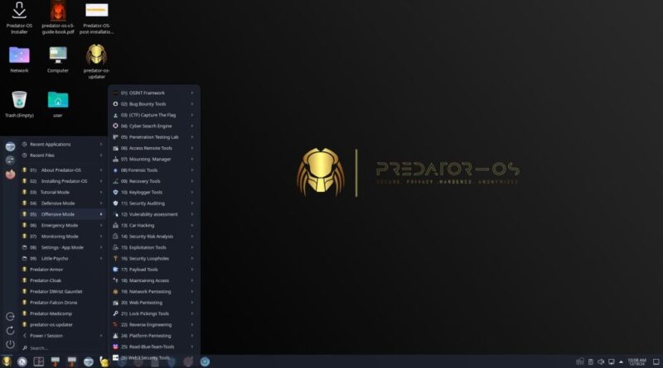The width and height of the screenshot is (663, 368).
Task: Launch Predator-Medicomp
Action: (63, 313)
